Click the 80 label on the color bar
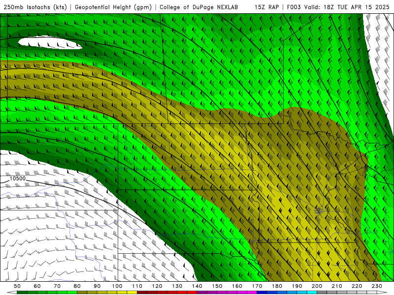 tap(77, 286)
